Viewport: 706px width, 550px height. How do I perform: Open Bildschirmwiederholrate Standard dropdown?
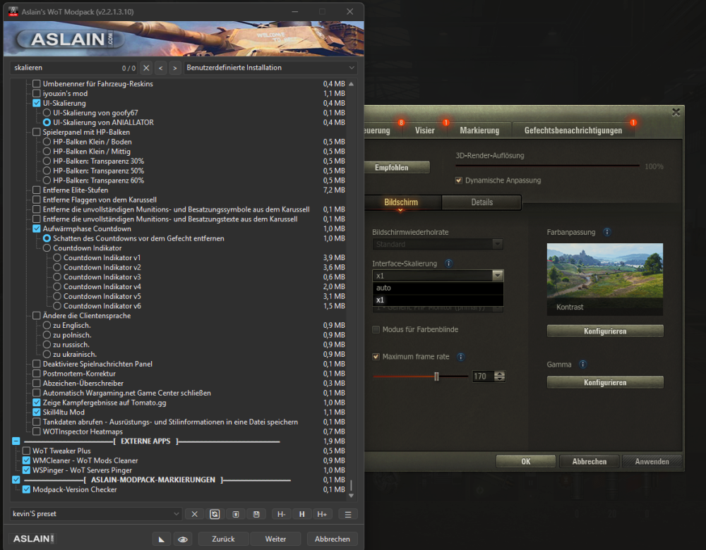pos(438,244)
